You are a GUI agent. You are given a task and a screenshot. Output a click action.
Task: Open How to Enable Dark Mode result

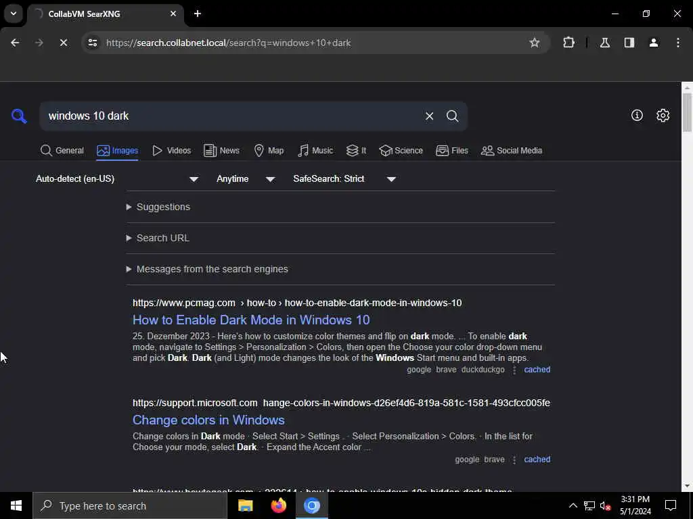(x=251, y=320)
